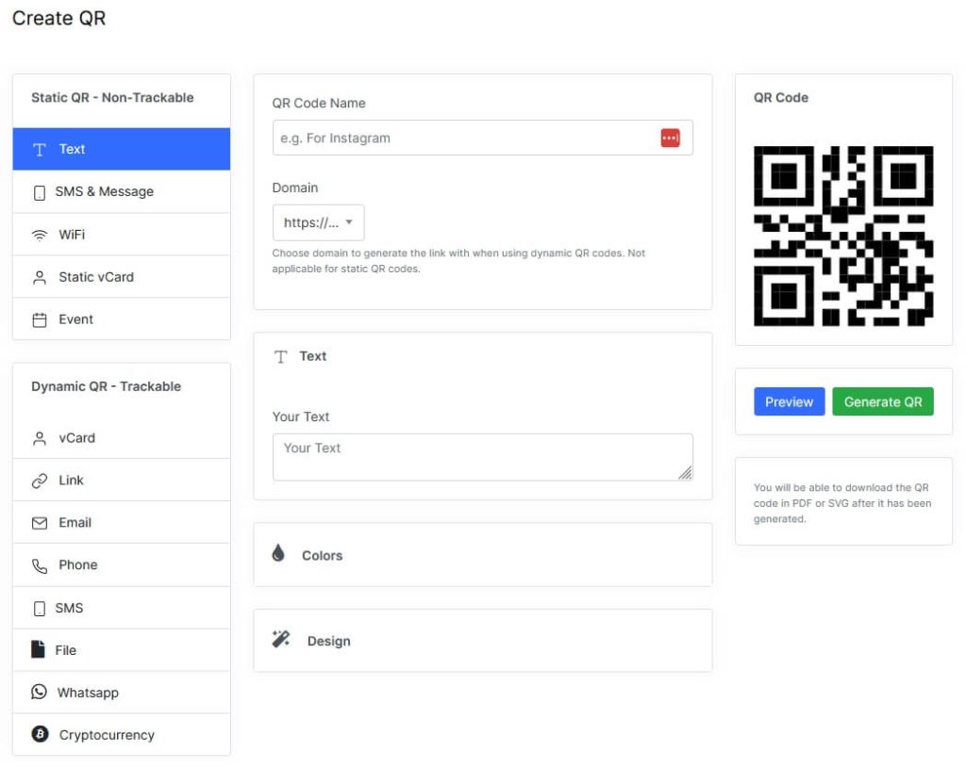Viewport: 966px width, 768px height.
Task: Click the WiFi QR type icon
Action: (x=39, y=234)
